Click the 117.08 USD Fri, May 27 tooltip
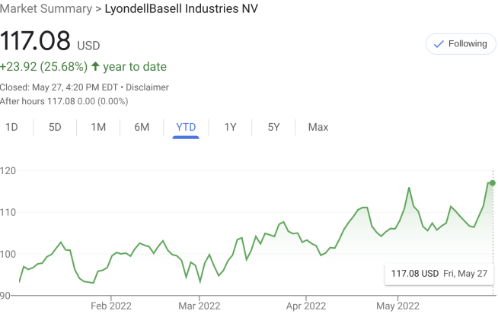498x314 pixels. coord(439,274)
